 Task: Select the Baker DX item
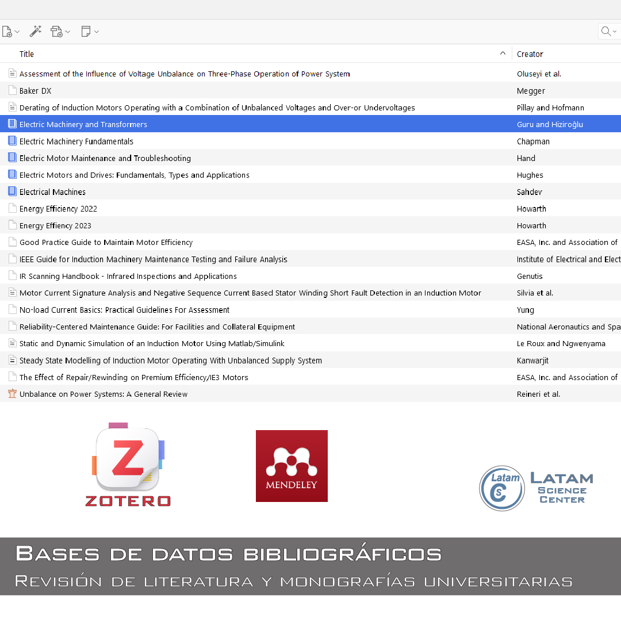[36, 91]
